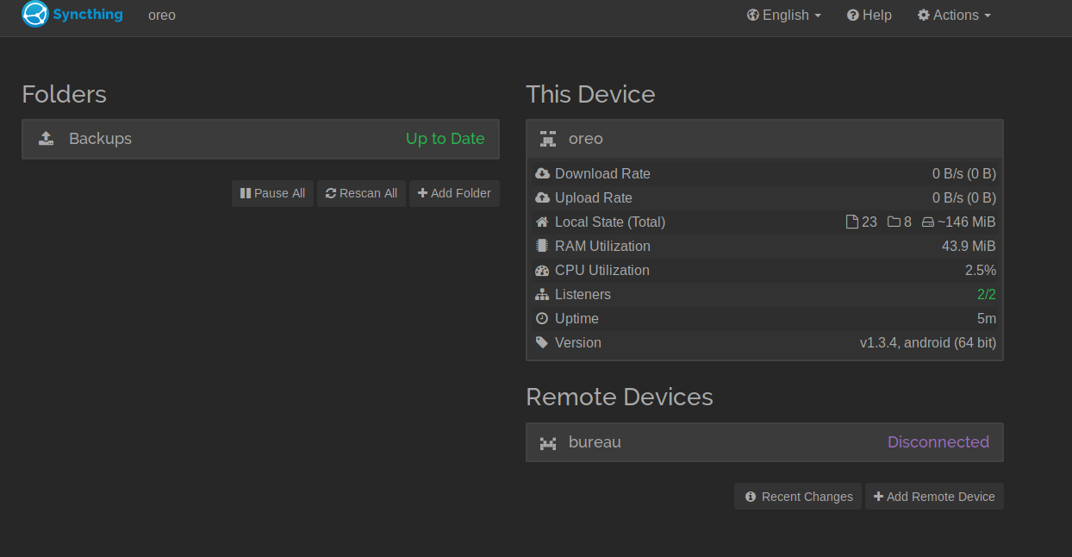The width and height of the screenshot is (1072, 557).
Task: Collapse the oreo device panel
Action: [763, 139]
